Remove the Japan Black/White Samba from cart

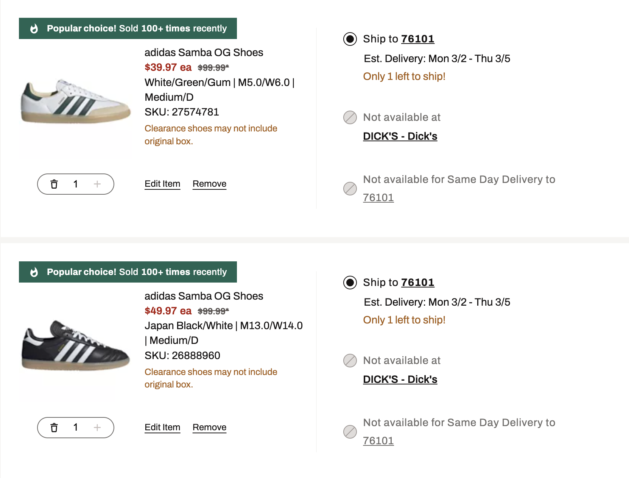click(209, 427)
